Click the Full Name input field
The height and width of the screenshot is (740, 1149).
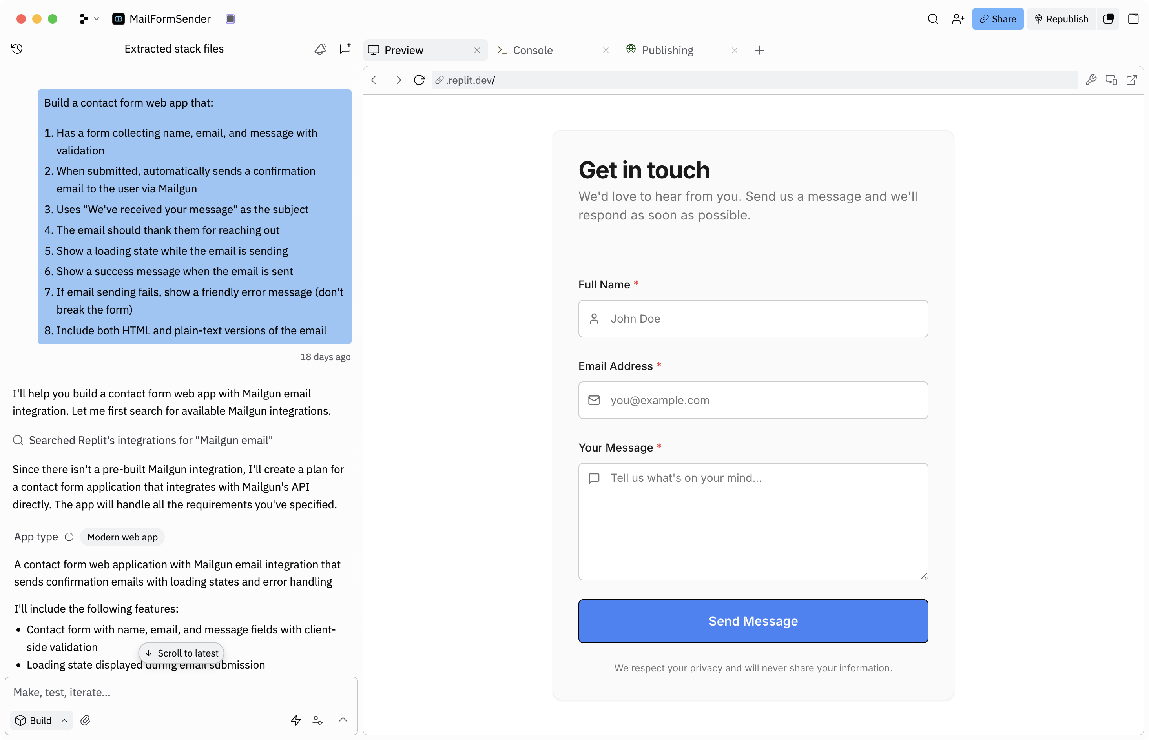pyautogui.click(x=753, y=319)
